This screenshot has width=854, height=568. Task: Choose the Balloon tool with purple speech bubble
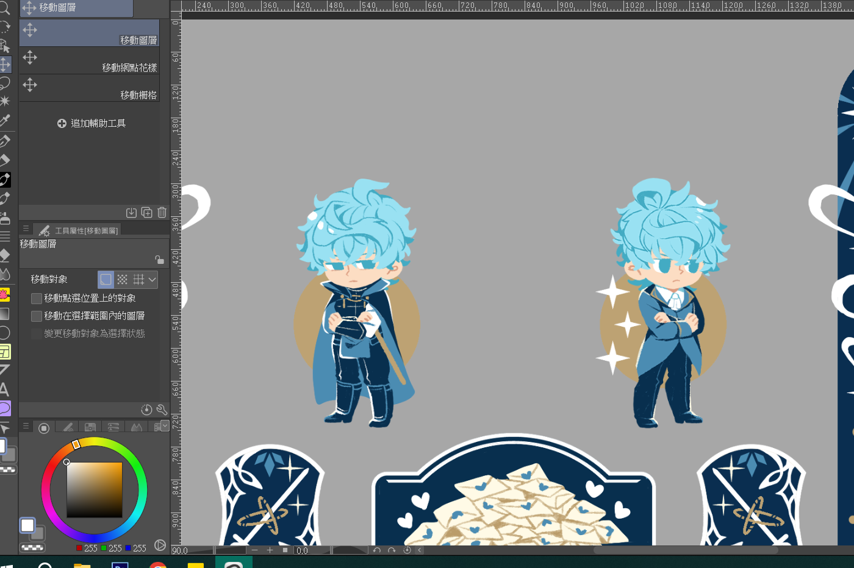[5, 408]
